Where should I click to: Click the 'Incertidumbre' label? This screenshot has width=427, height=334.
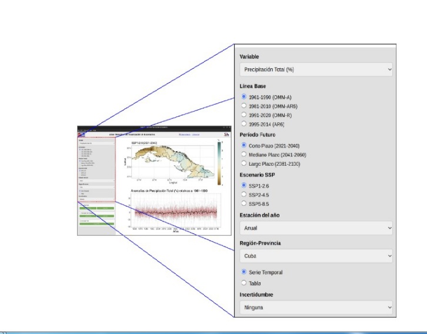[256, 295]
